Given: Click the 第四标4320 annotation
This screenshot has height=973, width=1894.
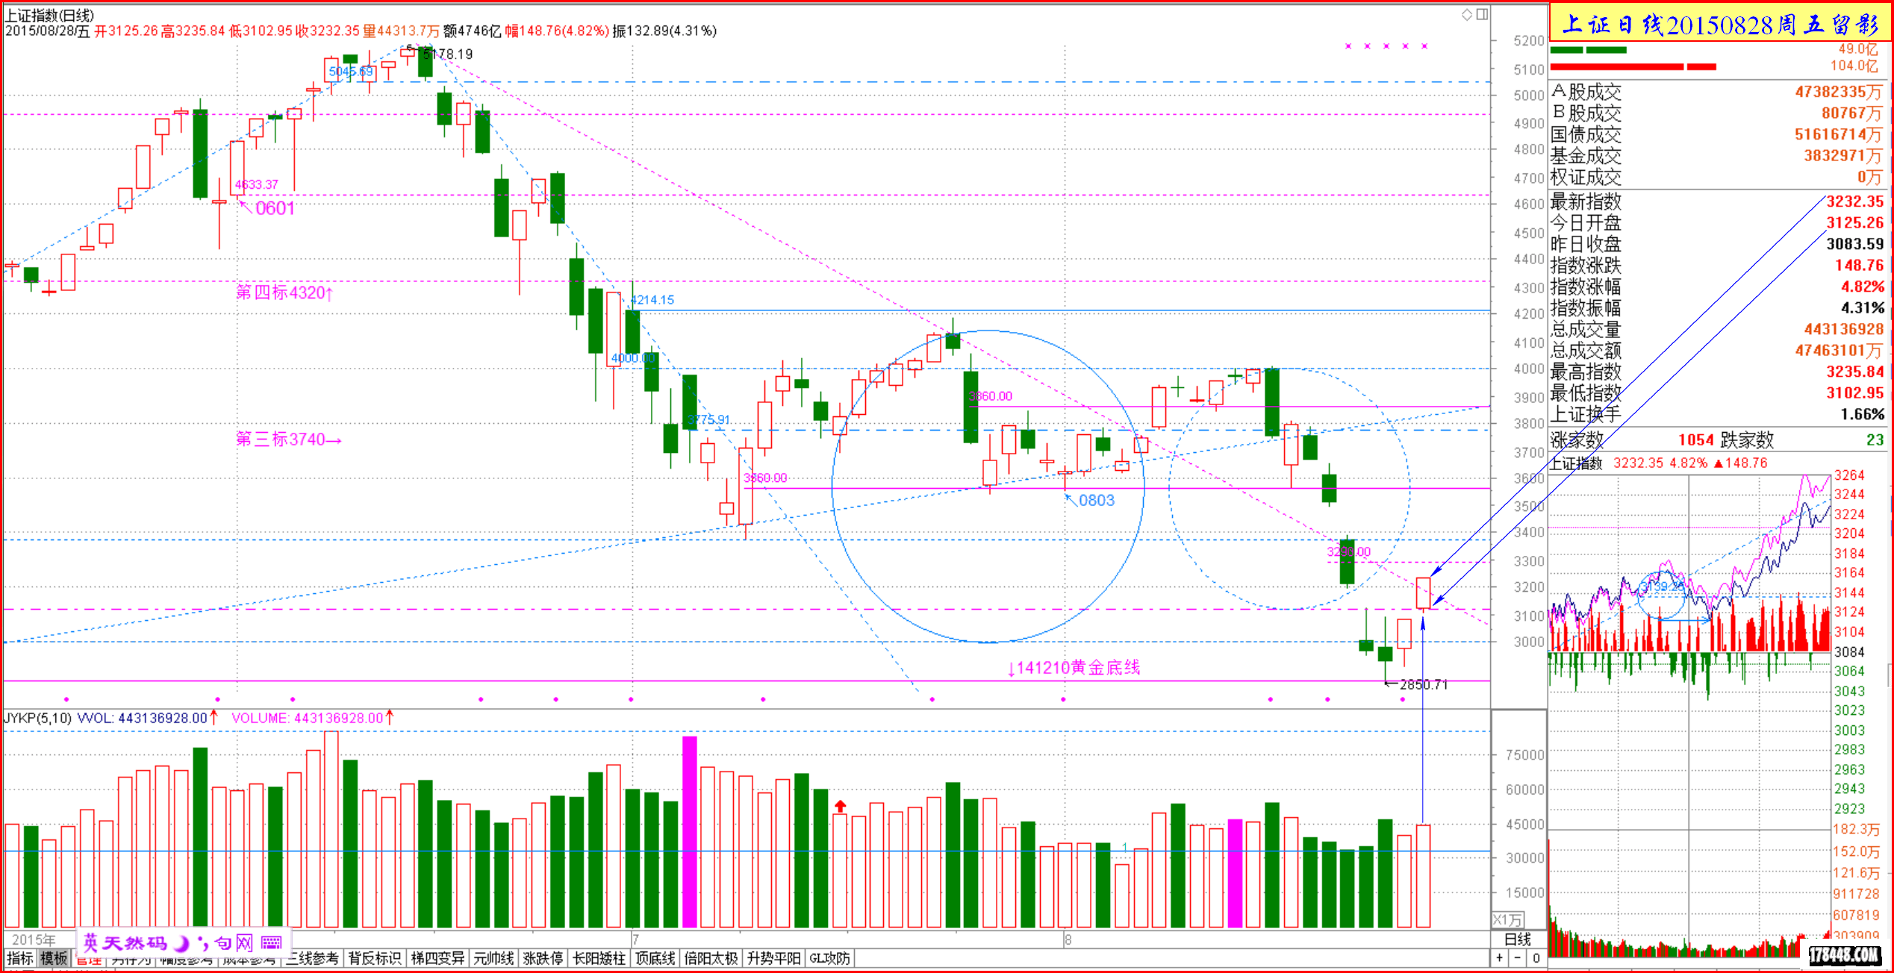Looking at the screenshot, I should click(284, 292).
